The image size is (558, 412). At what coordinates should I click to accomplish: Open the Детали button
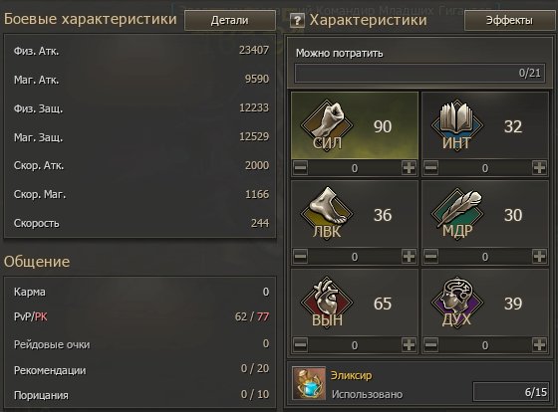coord(230,20)
